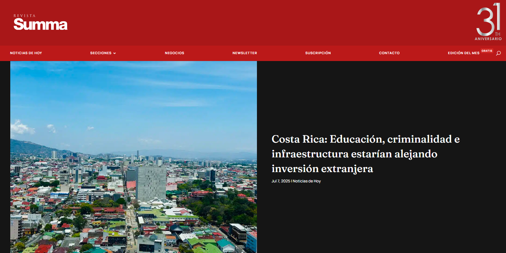
Task: Open the Contacto page
Action: (x=389, y=53)
